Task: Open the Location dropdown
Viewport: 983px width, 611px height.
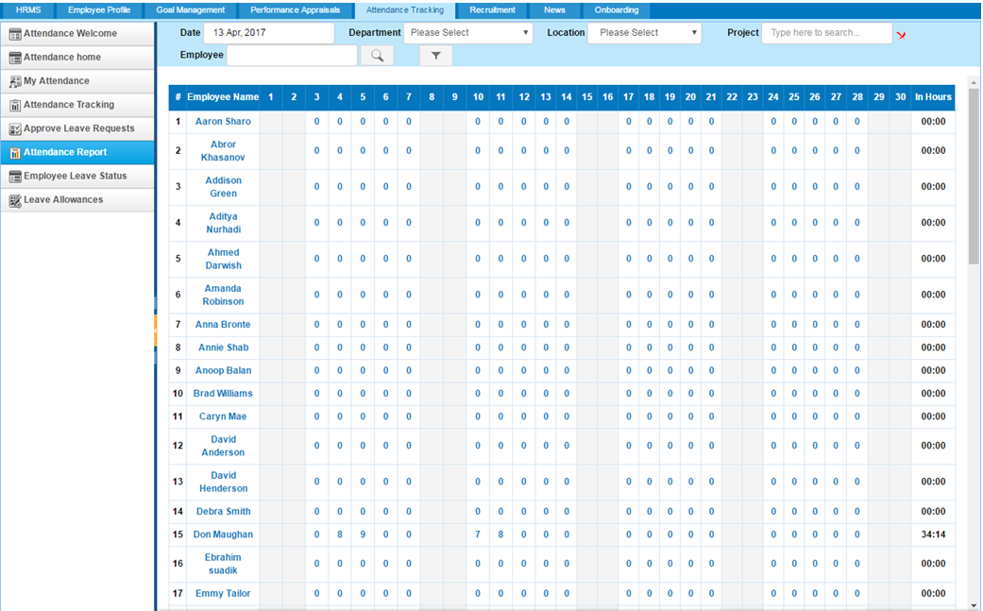Action: tap(644, 33)
